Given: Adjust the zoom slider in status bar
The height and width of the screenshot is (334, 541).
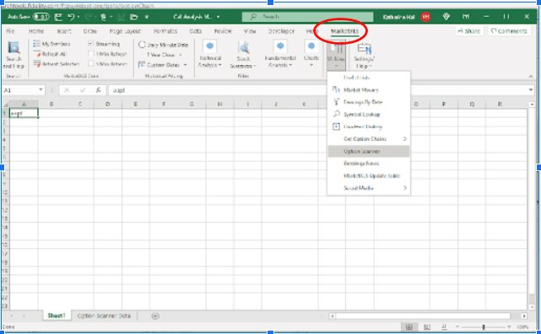Looking at the screenshot, I should coord(484,326).
